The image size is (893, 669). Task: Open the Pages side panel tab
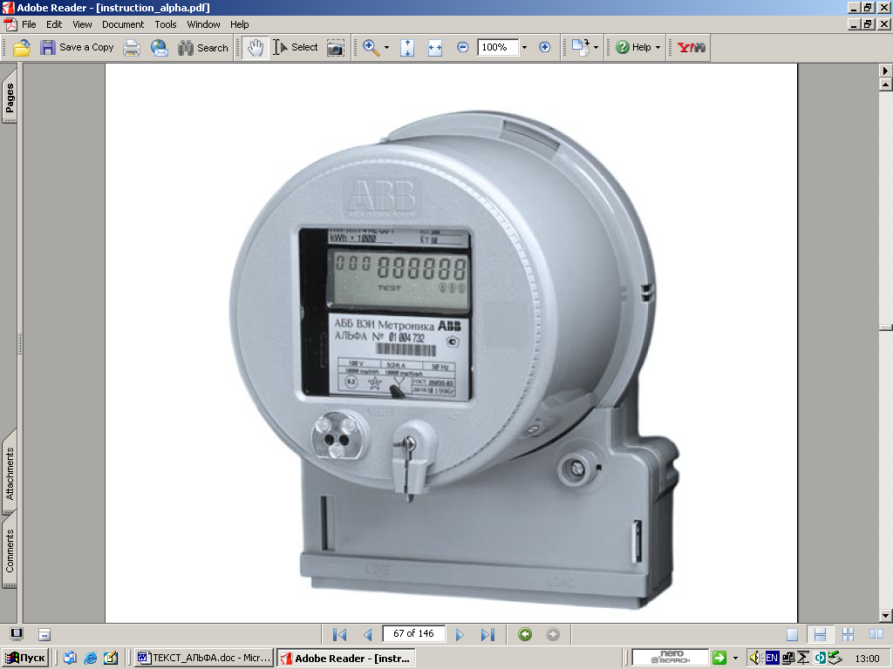[x=10, y=97]
